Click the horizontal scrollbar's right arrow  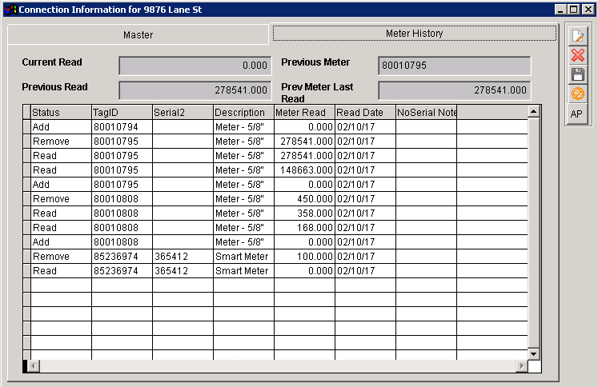(521, 366)
